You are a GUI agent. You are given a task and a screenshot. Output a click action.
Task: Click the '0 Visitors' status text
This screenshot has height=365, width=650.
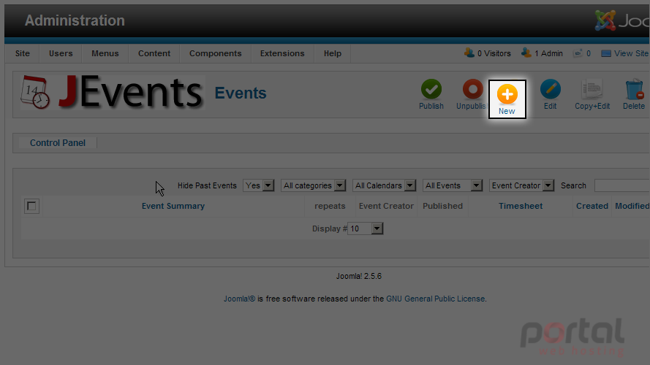tap(494, 53)
